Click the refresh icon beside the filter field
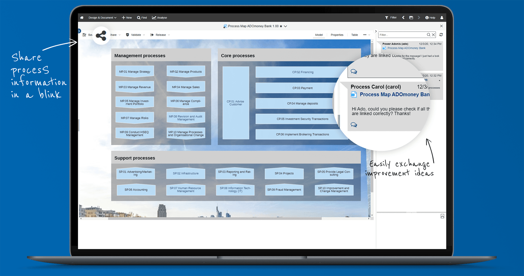 tap(441, 35)
